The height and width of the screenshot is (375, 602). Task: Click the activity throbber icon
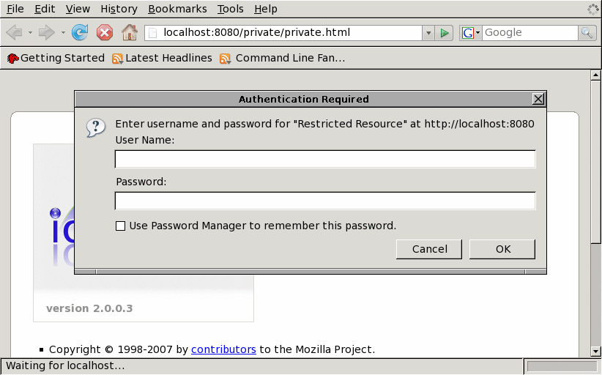(x=593, y=9)
